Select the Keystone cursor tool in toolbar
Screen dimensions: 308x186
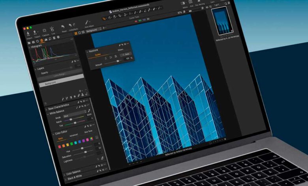click(130, 13)
